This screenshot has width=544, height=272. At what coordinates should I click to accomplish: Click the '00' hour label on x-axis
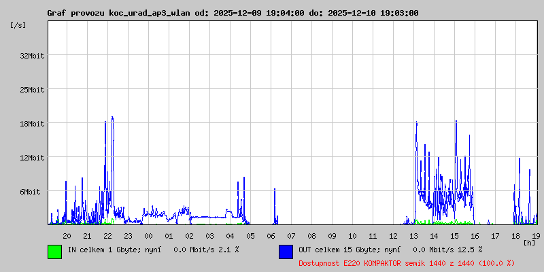click(x=148, y=236)
